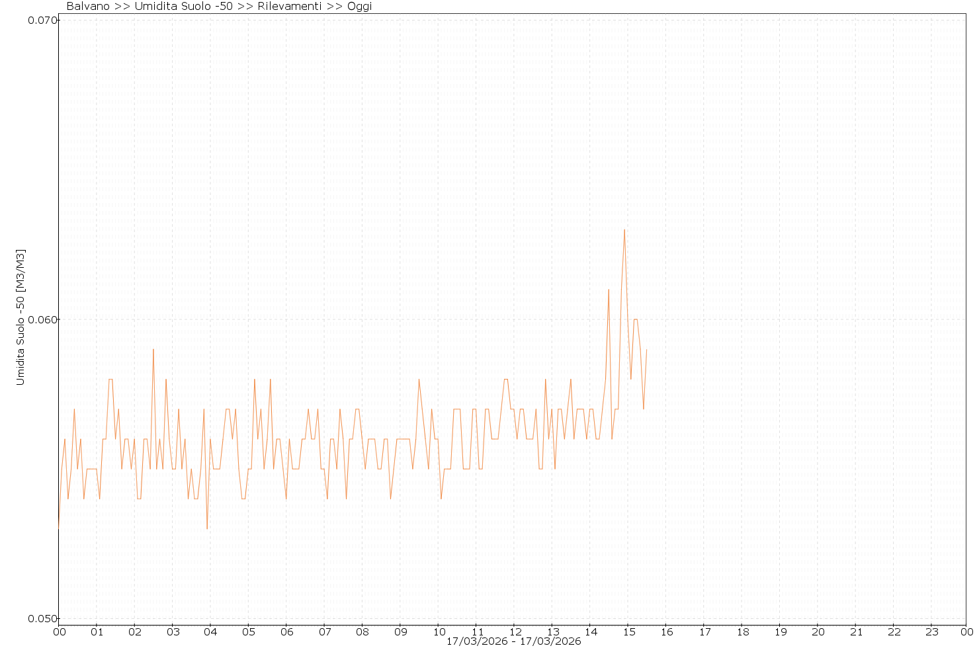Click the hour 12 tick label
This screenshot has height=648, width=979.
[x=515, y=631]
